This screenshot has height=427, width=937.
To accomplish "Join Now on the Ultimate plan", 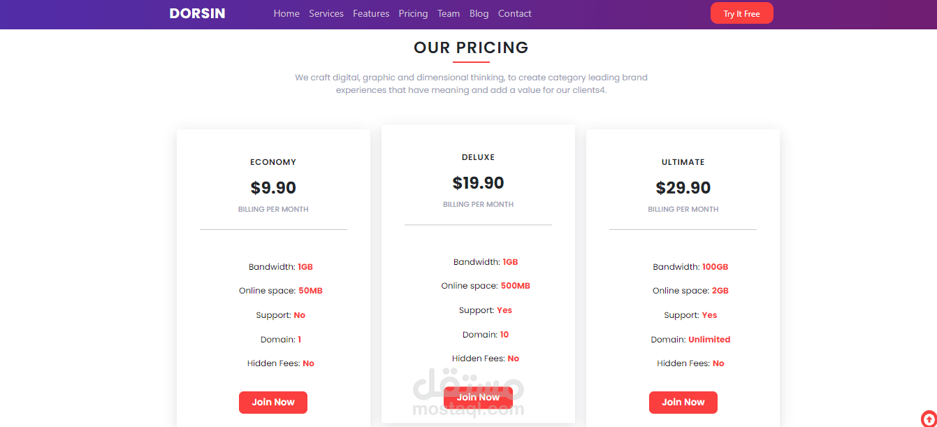I will 683,402.
